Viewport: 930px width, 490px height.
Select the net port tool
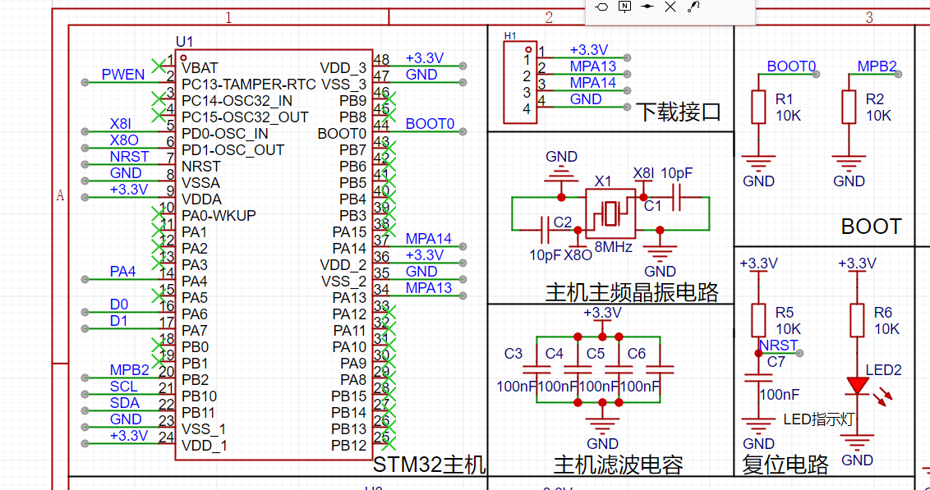click(x=601, y=7)
